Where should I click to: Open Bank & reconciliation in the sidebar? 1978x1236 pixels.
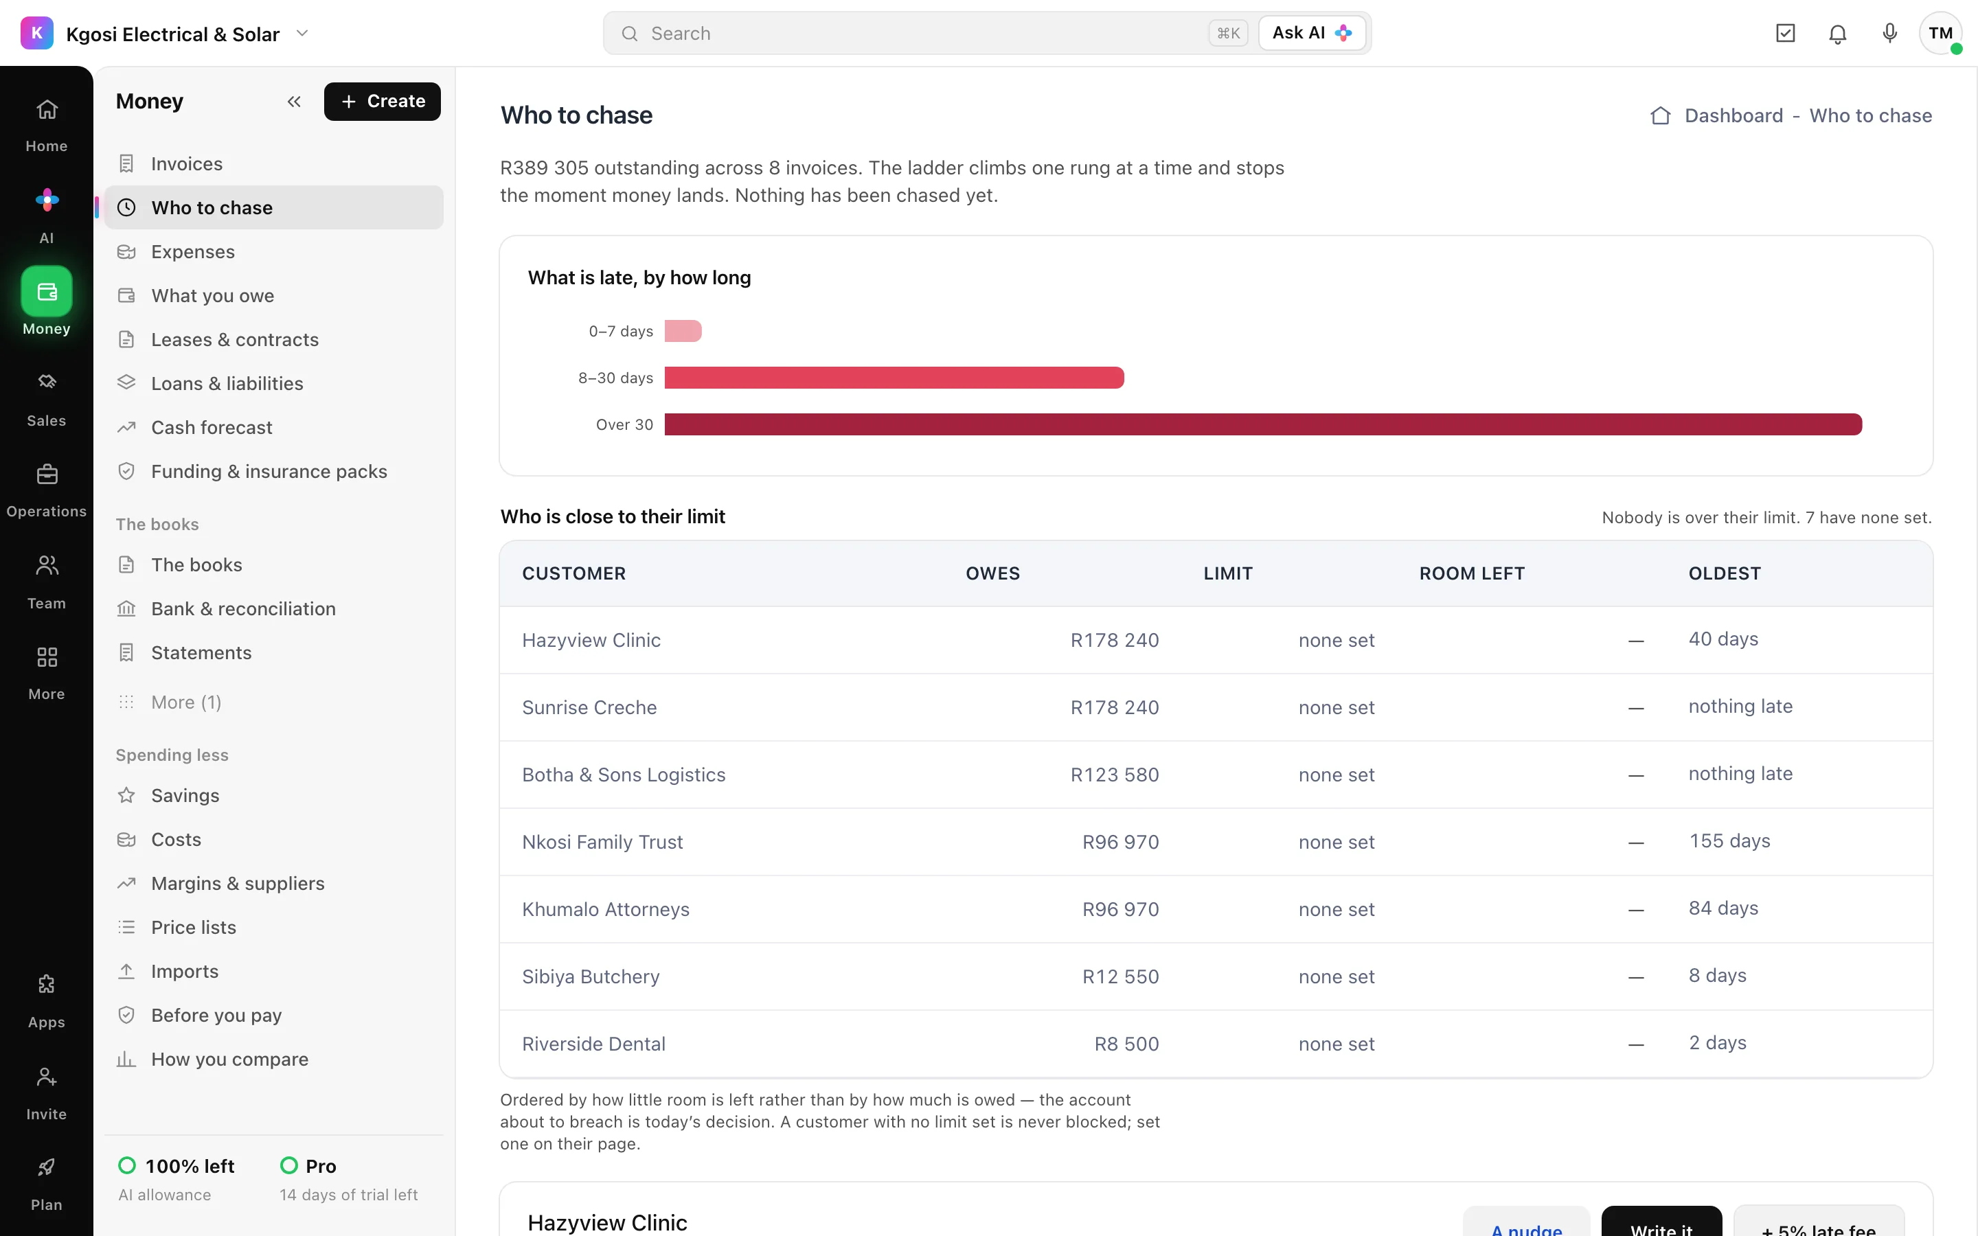point(274,609)
